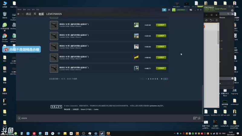Buy the ¥459.68 pistol listing
The image size is (242, 136).
tap(161, 57)
